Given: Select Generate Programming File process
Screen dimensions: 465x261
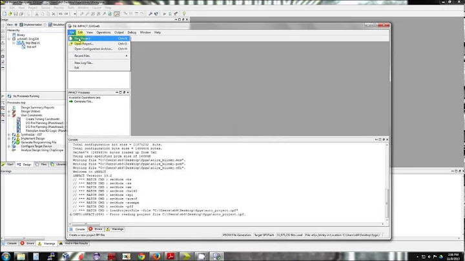Looking at the screenshot, I should (x=39, y=142).
